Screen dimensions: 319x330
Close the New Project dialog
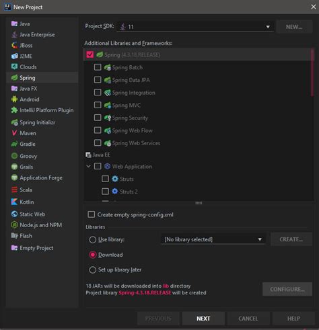pos(314,7)
